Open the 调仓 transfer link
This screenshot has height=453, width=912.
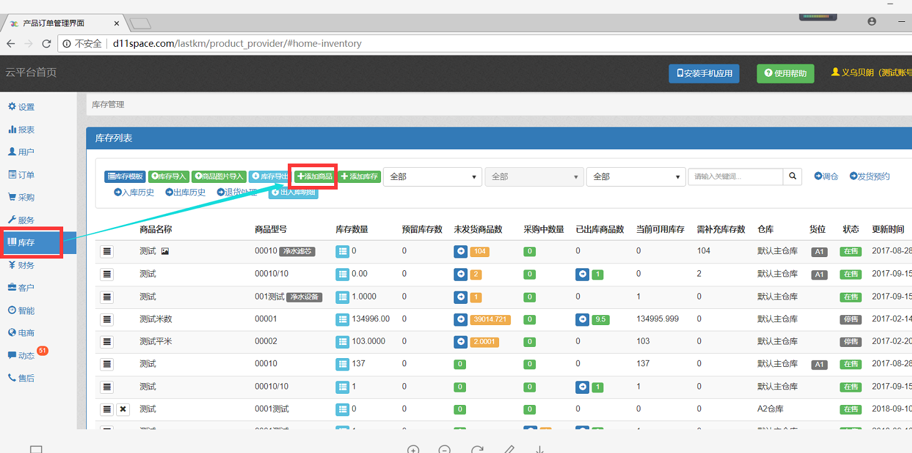pyautogui.click(x=826, y=177)
